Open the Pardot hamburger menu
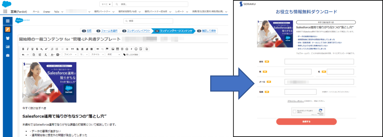383x137 pixels. 7,21
